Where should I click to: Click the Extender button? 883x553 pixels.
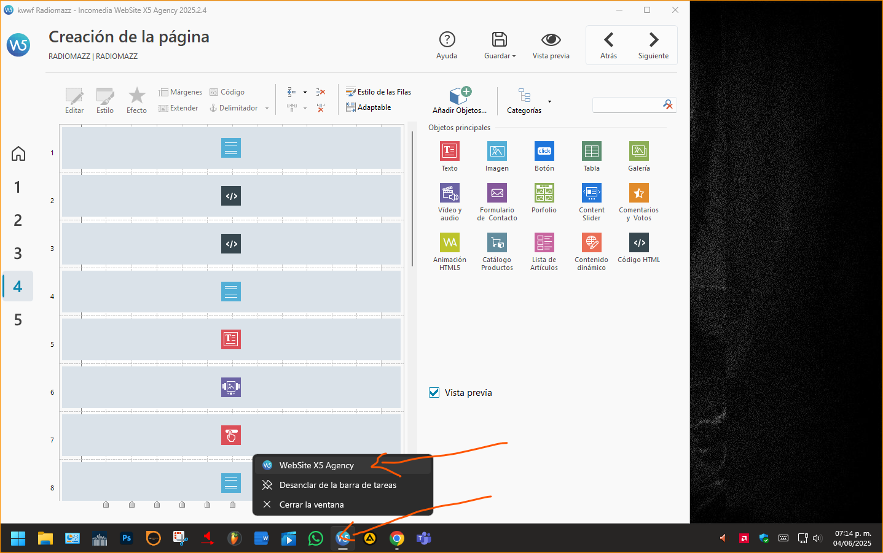point(178,108)
